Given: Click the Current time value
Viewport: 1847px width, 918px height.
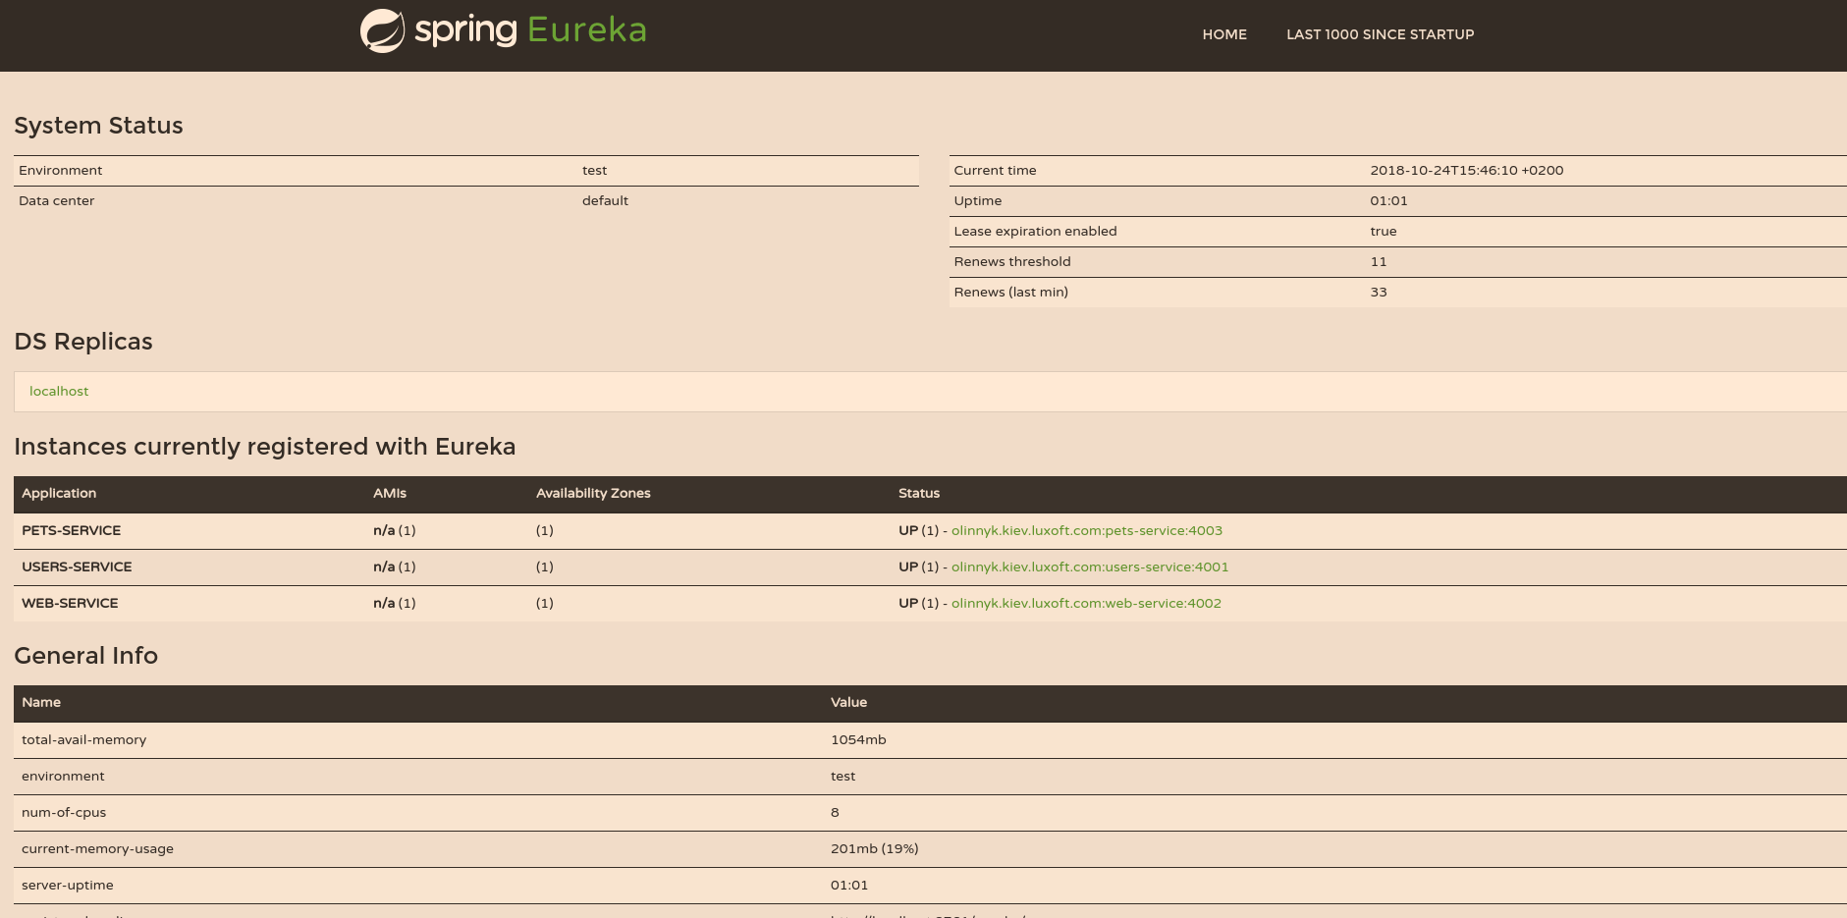Looking at the screenshot, I should [1466, 170].
